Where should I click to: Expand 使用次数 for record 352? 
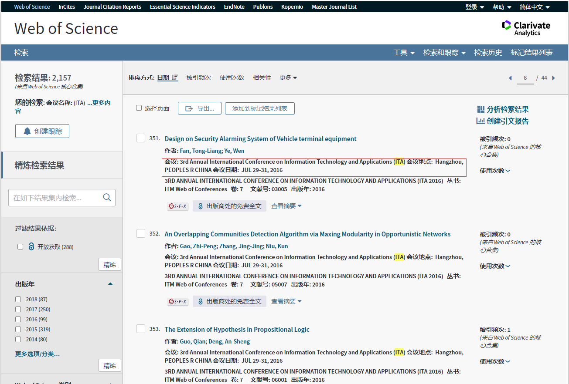coord(495,266)
